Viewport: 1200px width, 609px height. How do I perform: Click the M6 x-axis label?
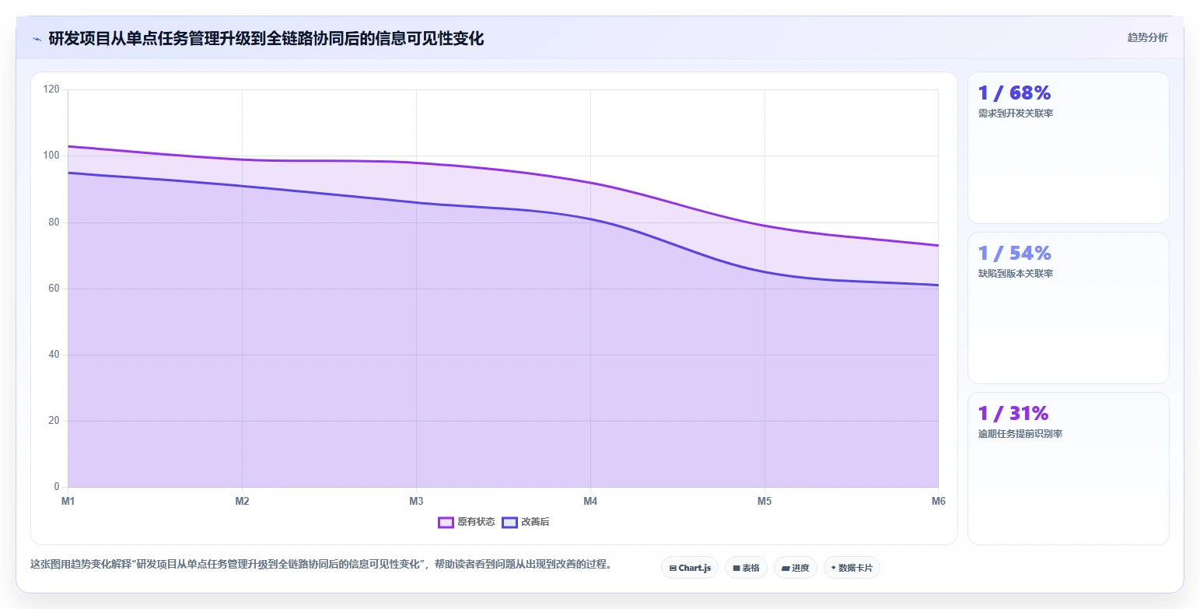[x=938, y=501]
